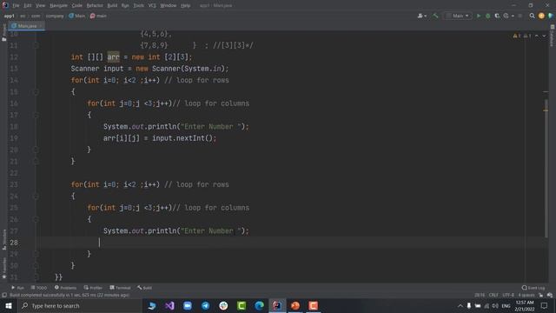The image size is (556, 313).
Task: Open the Profiler tool window button
Action: (x=93, y=288)
